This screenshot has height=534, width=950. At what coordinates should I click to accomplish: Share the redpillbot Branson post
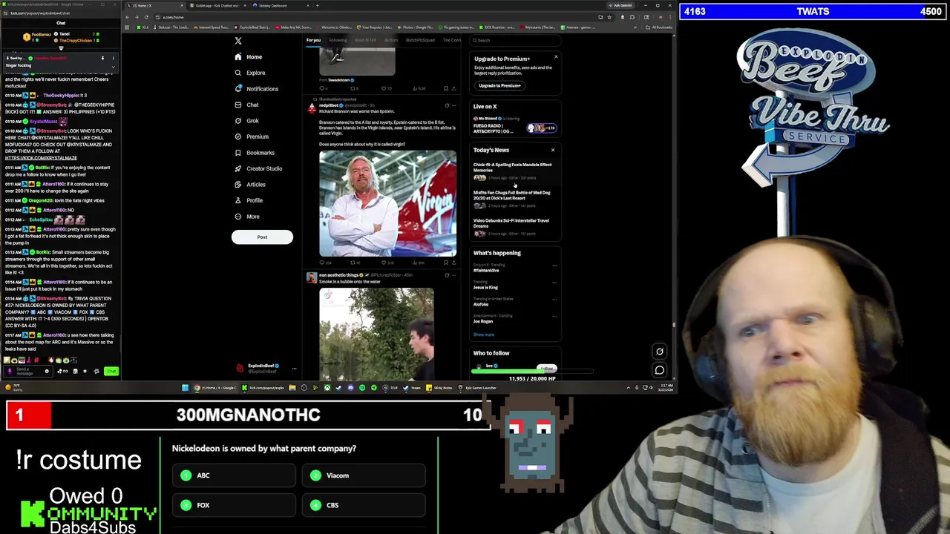click(x=453, y=263)
